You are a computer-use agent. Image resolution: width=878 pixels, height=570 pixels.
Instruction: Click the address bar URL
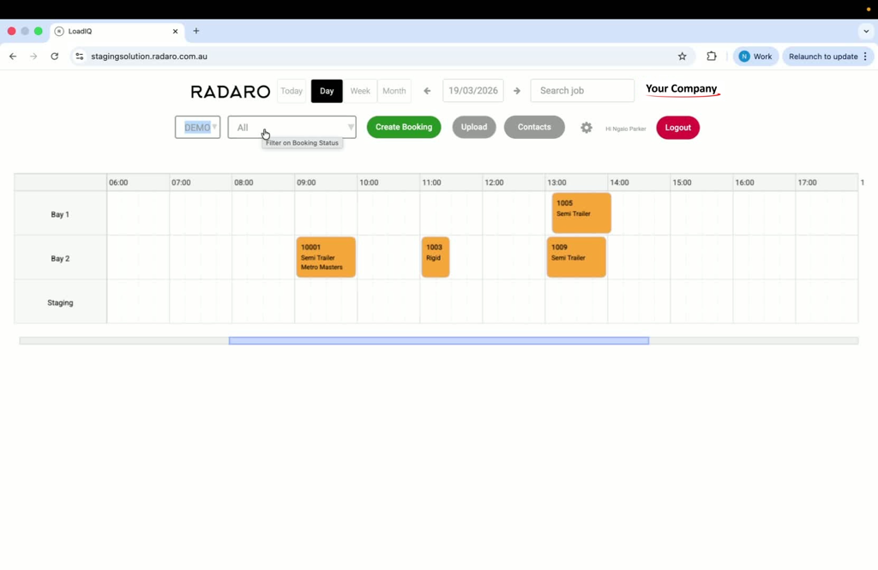click(149, 56)
